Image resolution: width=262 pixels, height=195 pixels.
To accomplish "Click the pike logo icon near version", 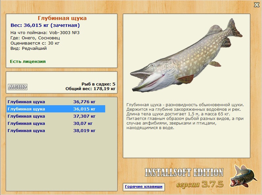I will pos(243,176).
